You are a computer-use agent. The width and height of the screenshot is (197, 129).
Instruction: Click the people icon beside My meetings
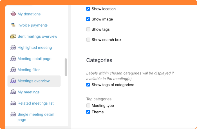click(13, 92)
